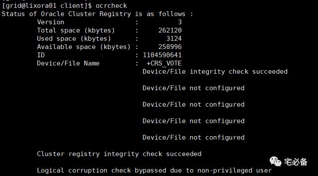318x176 pixels.
Task: Click the +CRS_VOTE device name
Action: coord(164,63)
